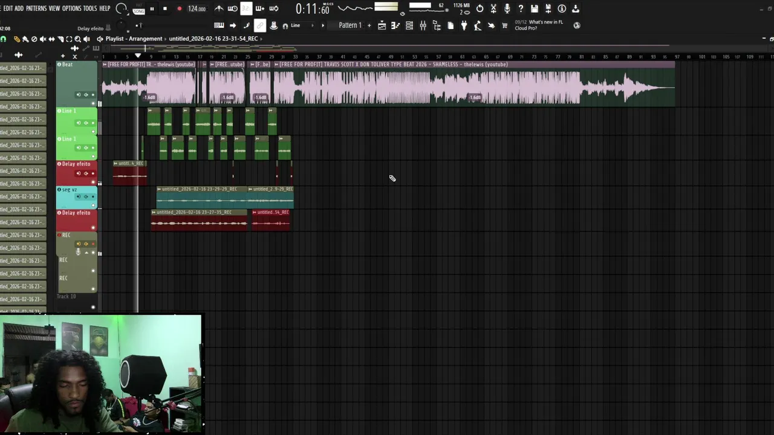
Task: Open the HELP menu
Action: 105,8
